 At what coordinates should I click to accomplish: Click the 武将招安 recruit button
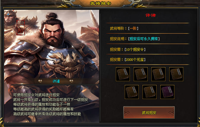[149, 112]
